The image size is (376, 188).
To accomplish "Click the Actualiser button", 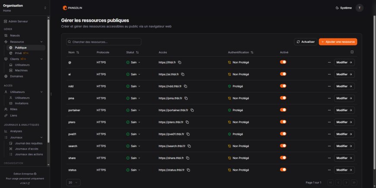I will point(306,42).
